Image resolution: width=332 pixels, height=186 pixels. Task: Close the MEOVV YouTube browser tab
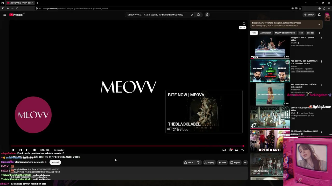[x=33, y=3]
